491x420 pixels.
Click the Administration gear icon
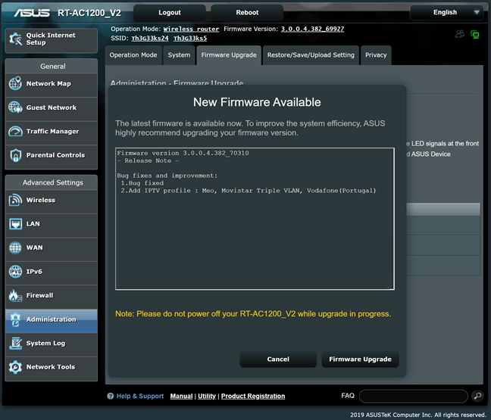pos(15,319)
